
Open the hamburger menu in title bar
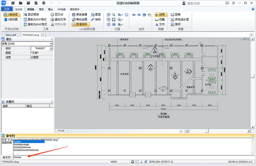coord(233,3)
